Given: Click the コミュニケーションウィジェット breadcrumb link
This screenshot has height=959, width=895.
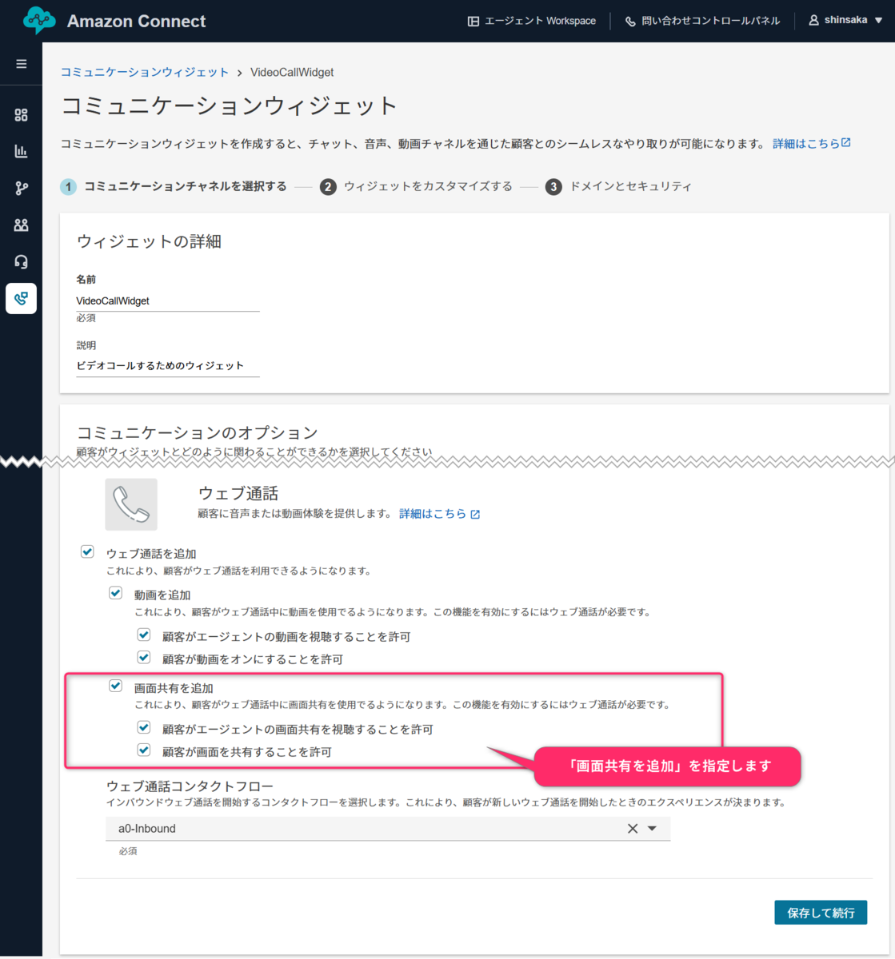Looking at the screenshot, I should pyautogui.click(x=145, y=72).
